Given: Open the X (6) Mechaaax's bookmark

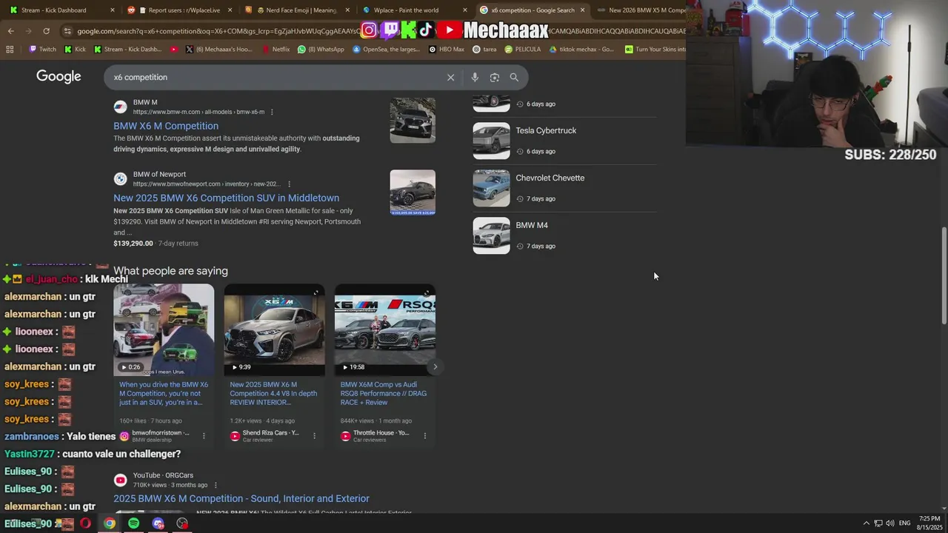Looking at the screenshot, I should [218, 50].
